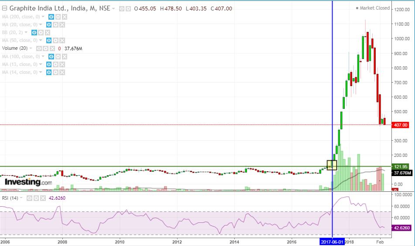Toggle visibility of MA (200, close, 0)
415x246 pixels.
tap(51, 17)
